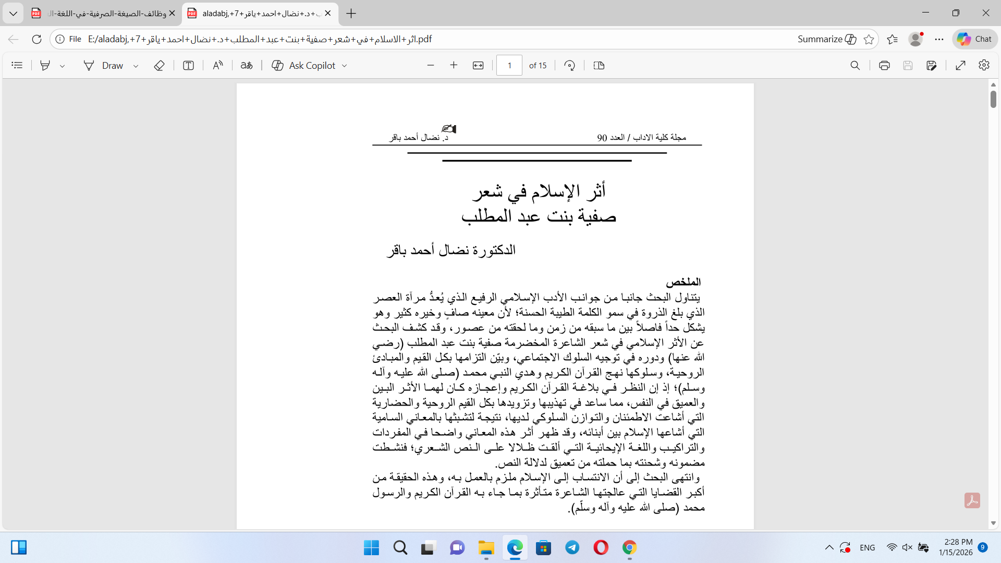Zoom in the PDF page
The image size is (1001, 563).
(x=454, y=65)
